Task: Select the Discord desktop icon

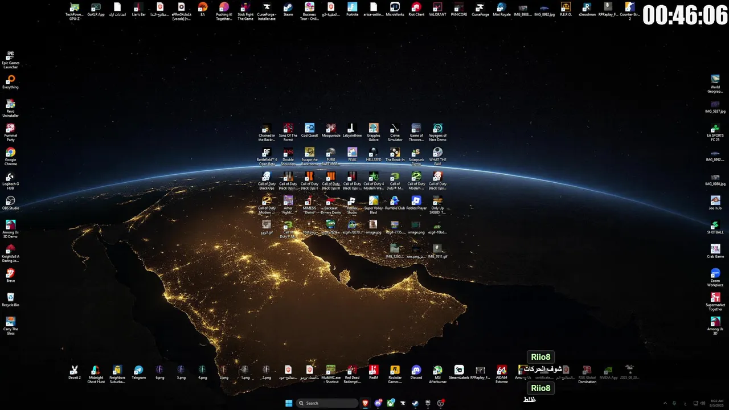Action: coord(416,372)
